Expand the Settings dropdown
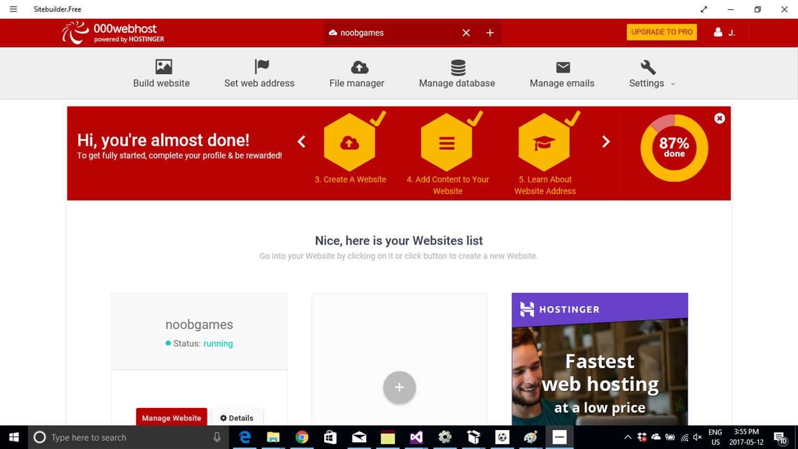The width and height of the screenshot is (798, 449). point(652,74)
